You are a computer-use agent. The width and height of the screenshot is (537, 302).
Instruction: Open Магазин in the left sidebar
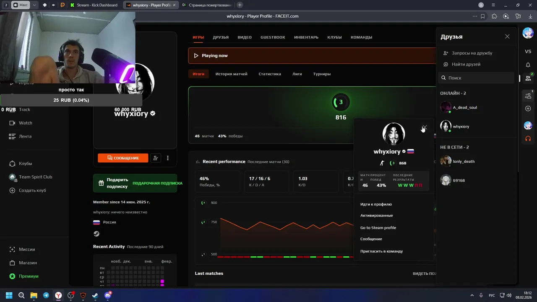click(28, 263)
